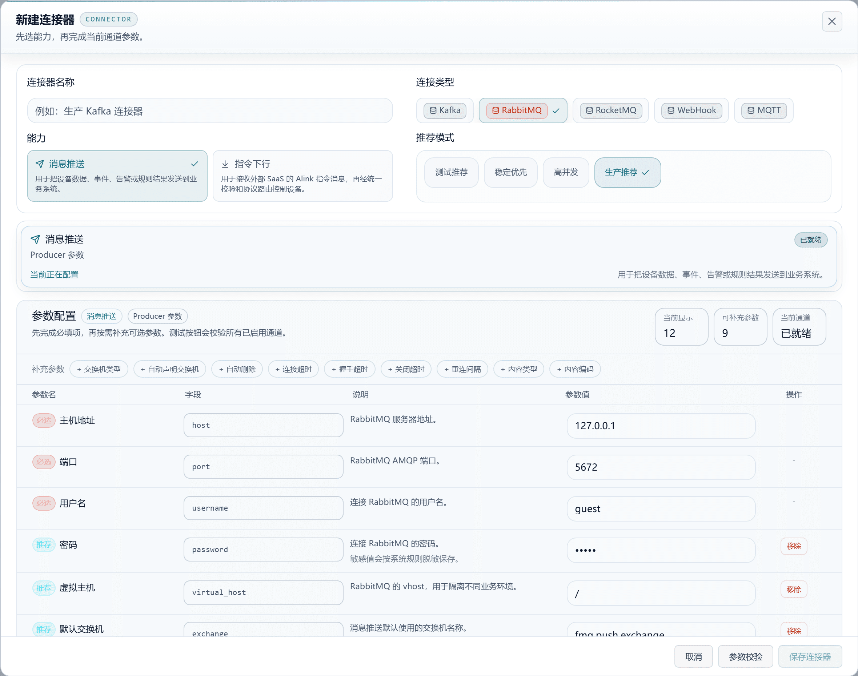This screenshot has height=676, width=858.
Task: Click the paper plane icon in 消息推送 capability card
Action: [x=40, y=164]
